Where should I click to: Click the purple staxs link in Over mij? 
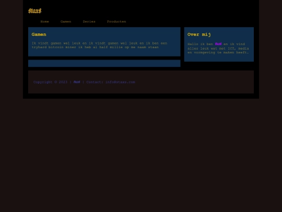[218, 44]
